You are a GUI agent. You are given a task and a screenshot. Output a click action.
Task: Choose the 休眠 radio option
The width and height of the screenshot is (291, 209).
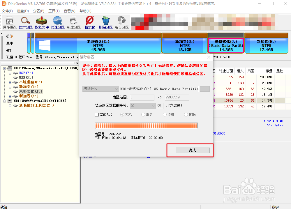point(186,114)
